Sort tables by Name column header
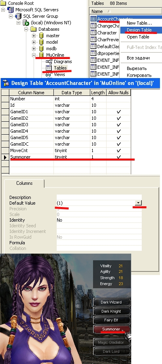 click(97, 11)
